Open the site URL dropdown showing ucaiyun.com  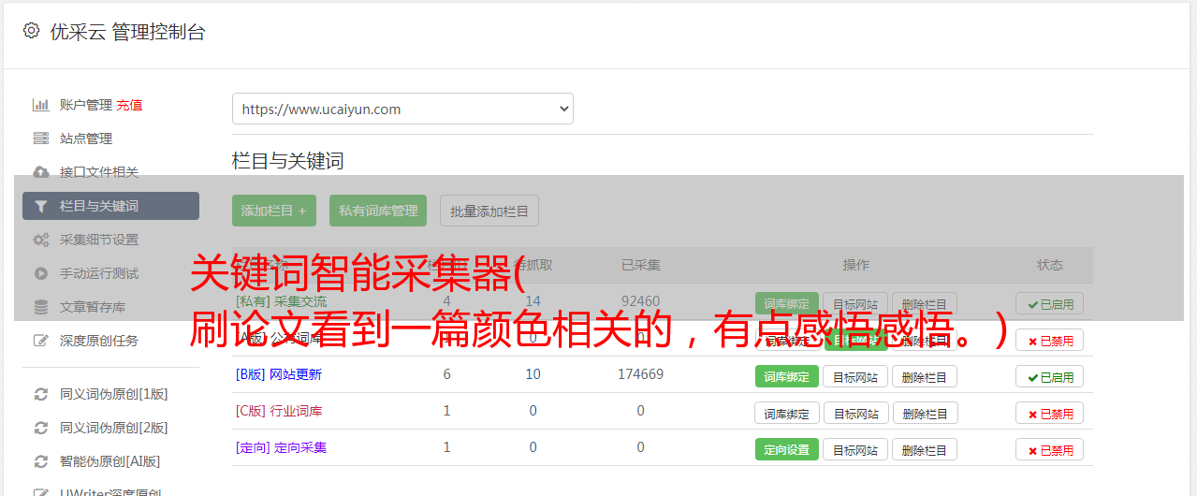coord(402,109)
